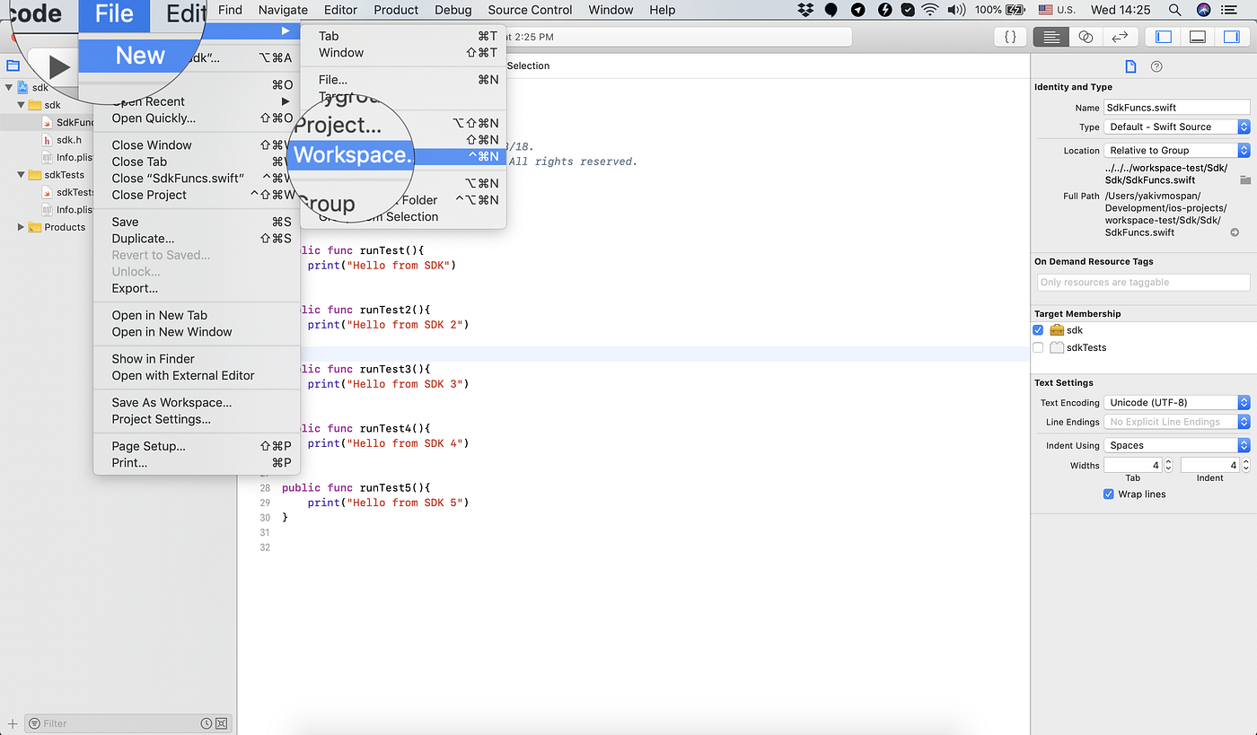
Task: Collapse the sdkTests folder triangle
Action: click(21, 174)
